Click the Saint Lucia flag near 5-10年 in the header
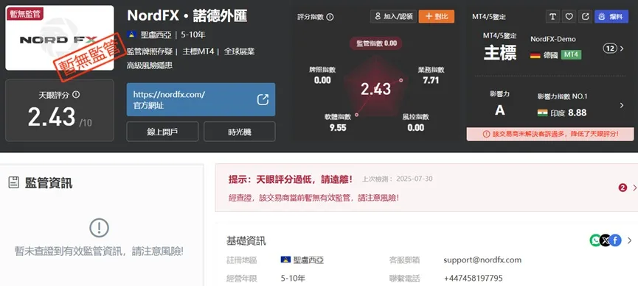 tap(131, 35)
